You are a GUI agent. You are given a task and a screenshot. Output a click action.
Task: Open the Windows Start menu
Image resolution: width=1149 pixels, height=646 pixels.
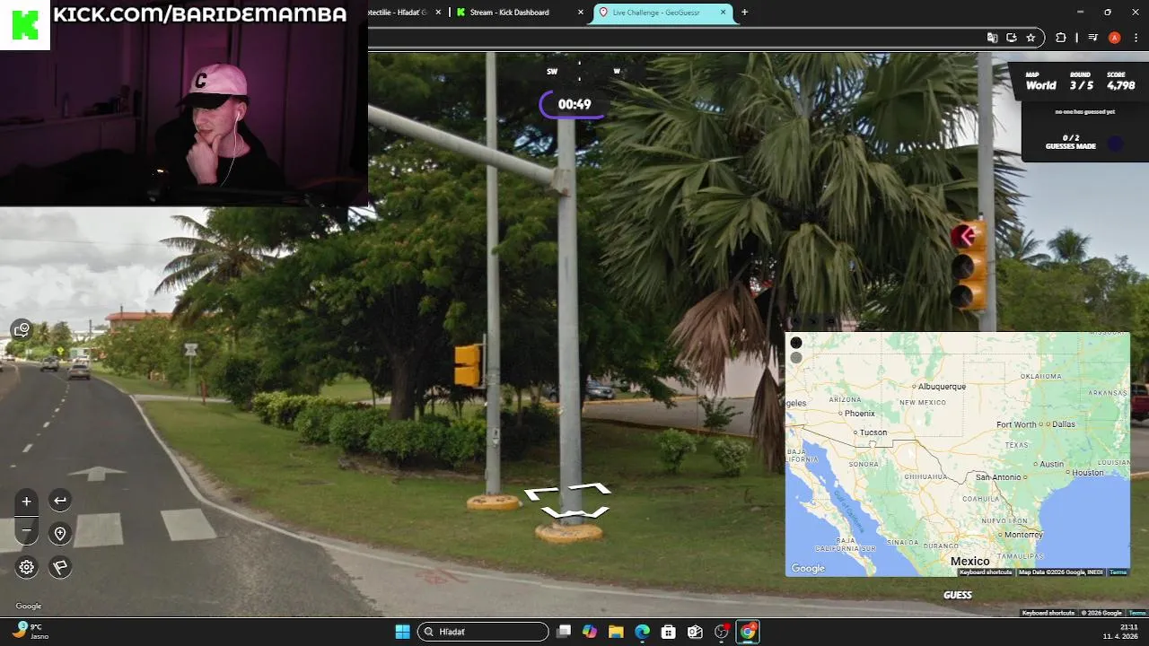tap(402, 632)
